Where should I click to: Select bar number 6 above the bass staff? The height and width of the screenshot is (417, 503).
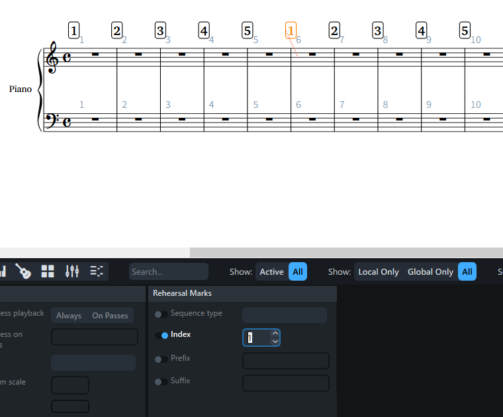298,105
